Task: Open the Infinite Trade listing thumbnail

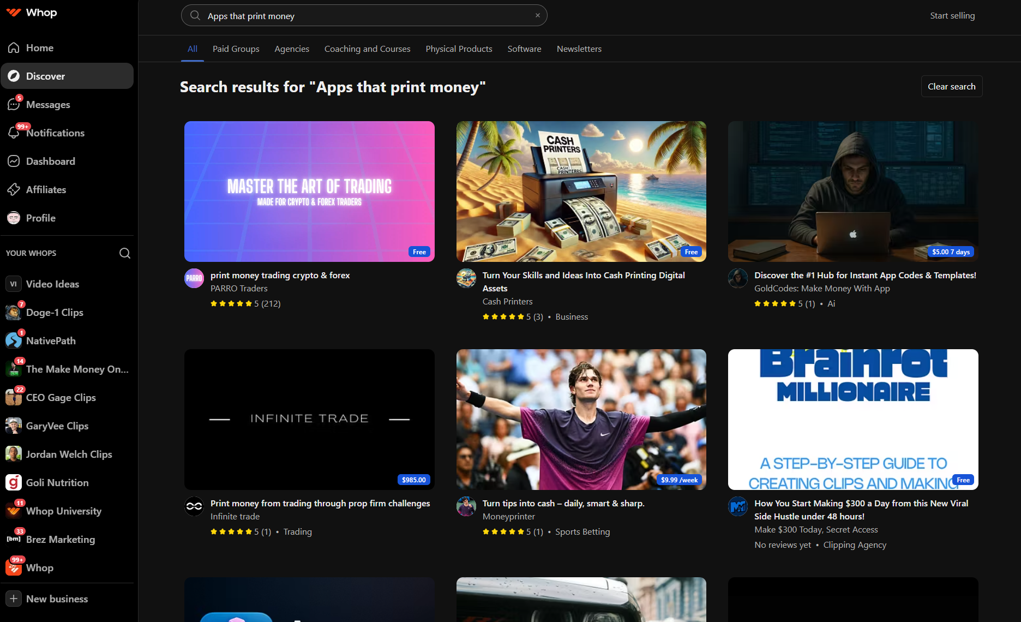Action: (309, 419)
